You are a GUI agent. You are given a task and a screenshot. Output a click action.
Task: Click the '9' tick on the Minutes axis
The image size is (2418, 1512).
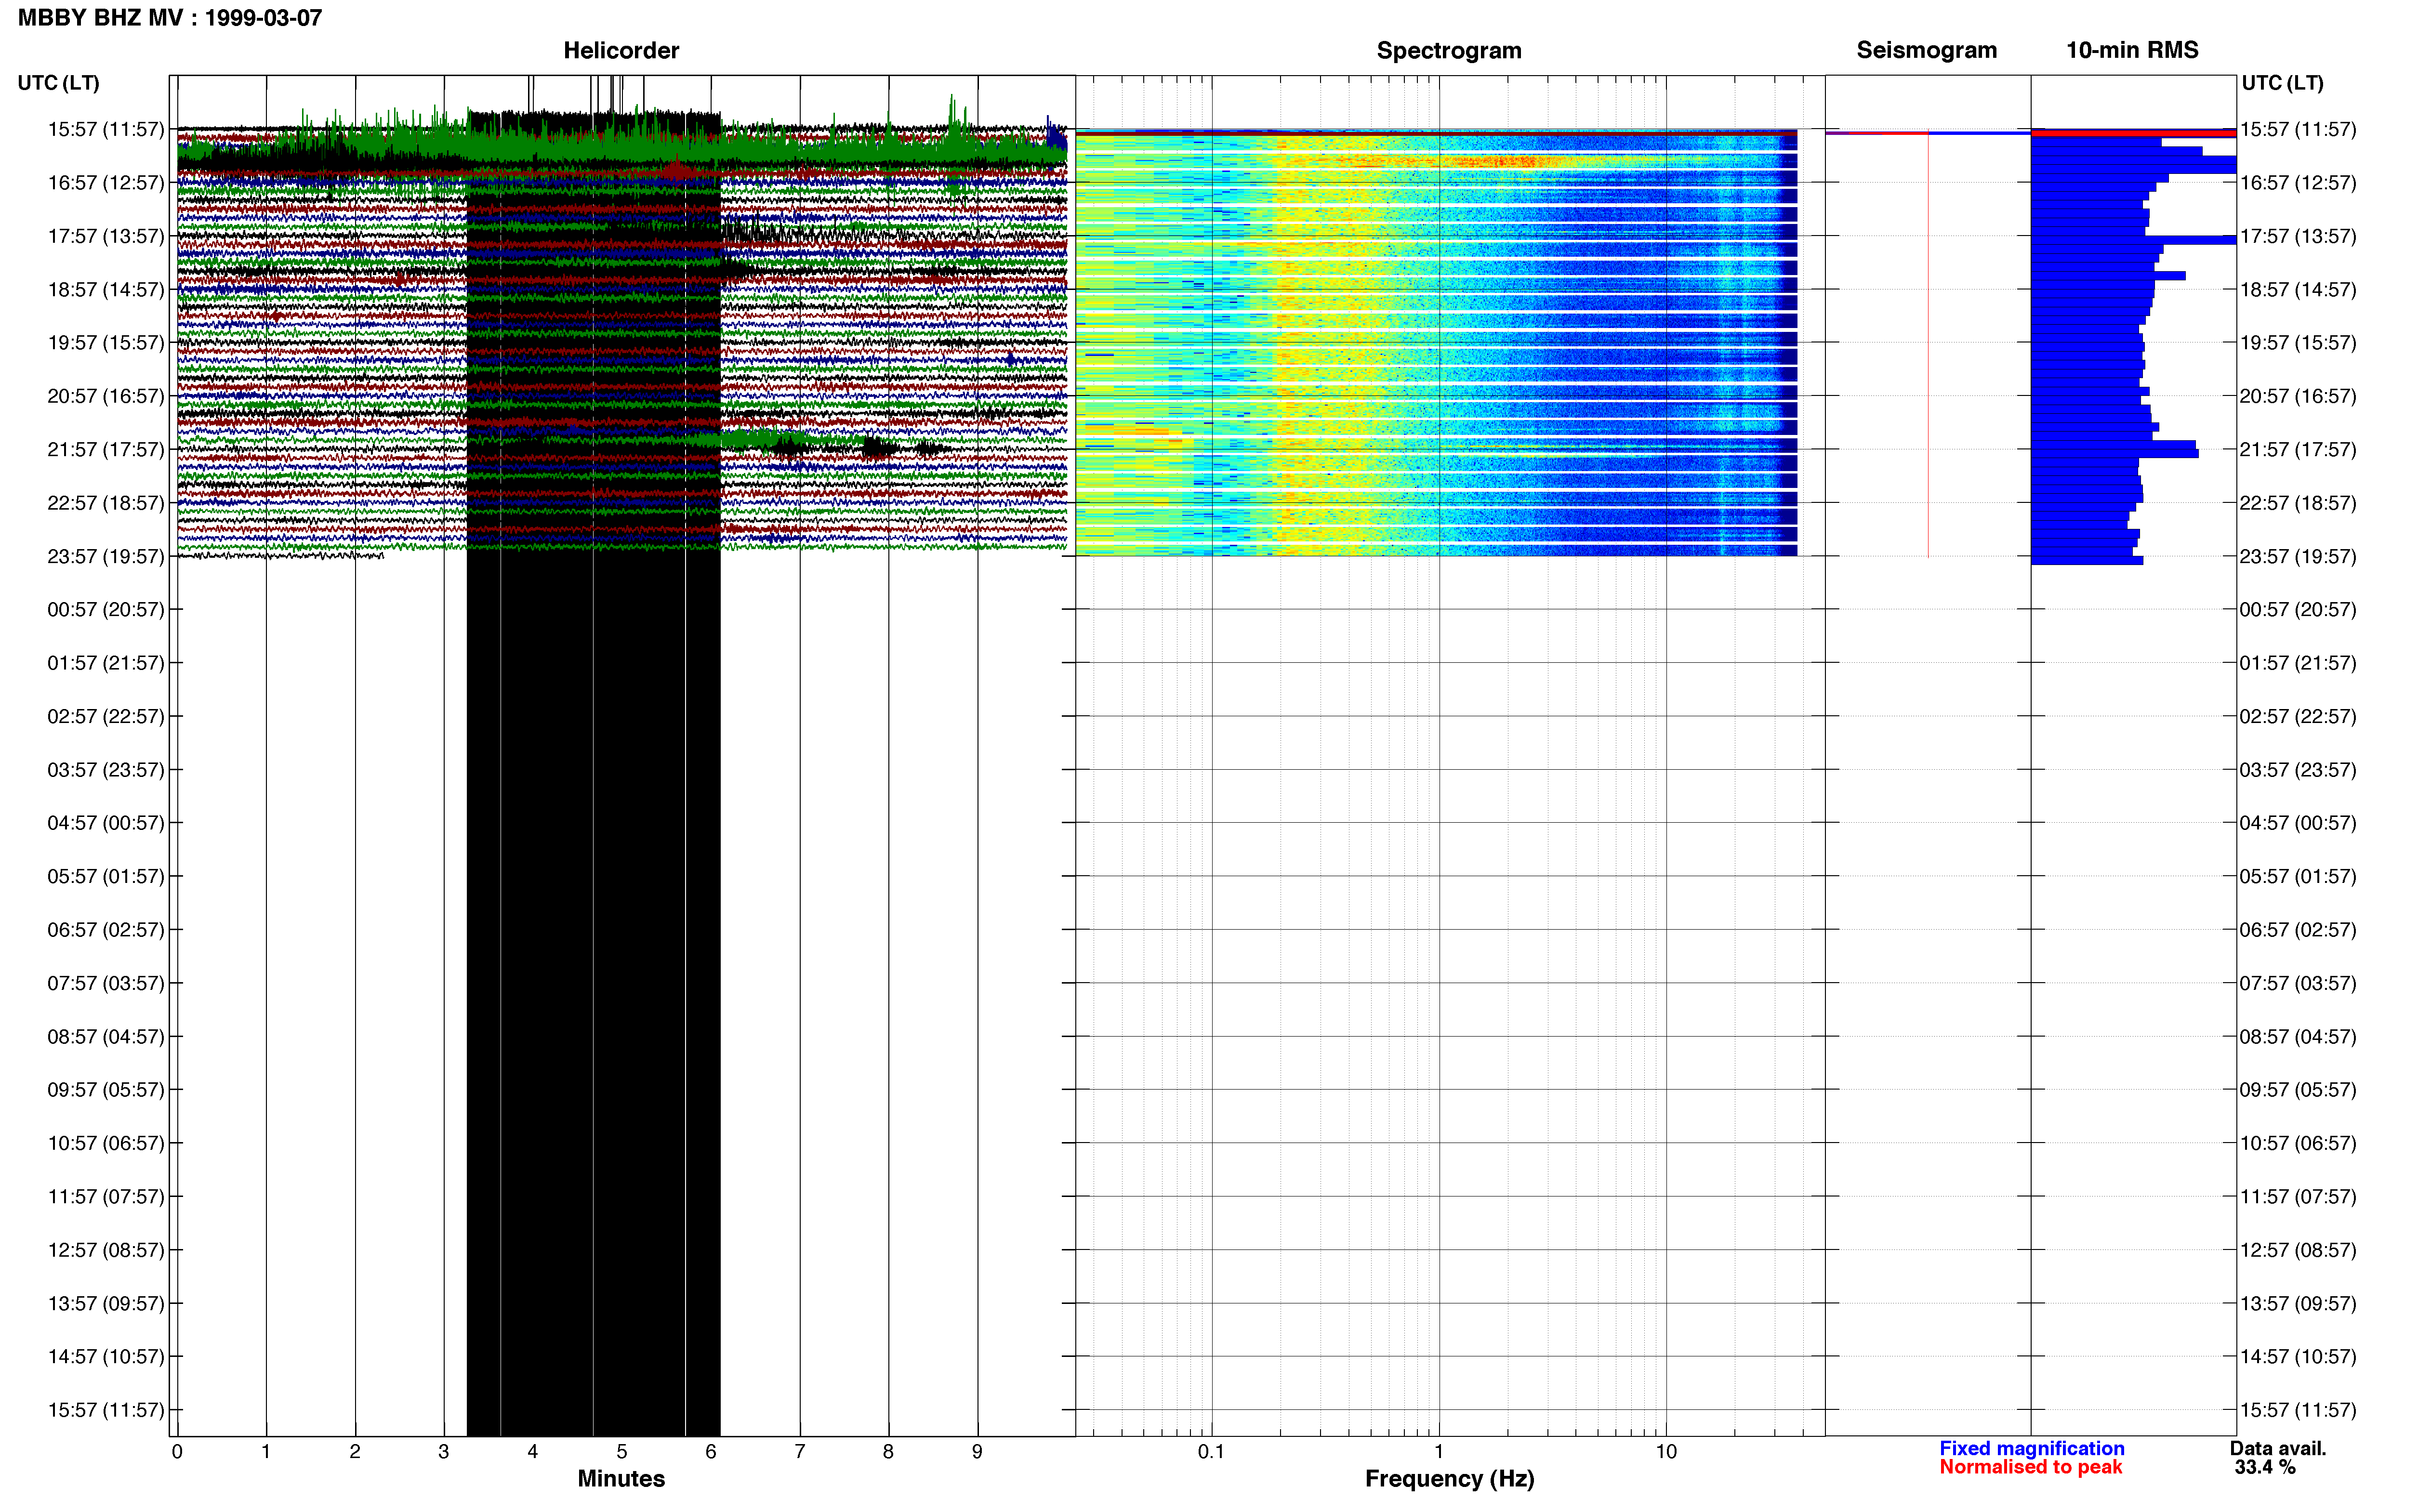tap(977, 1452)
